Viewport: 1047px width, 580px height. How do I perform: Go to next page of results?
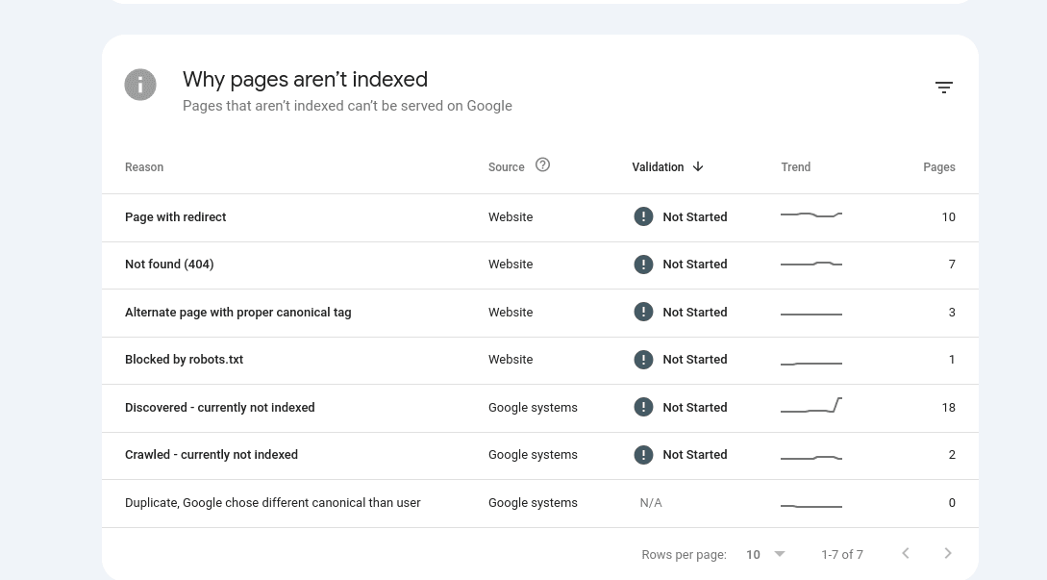point(947,553)
